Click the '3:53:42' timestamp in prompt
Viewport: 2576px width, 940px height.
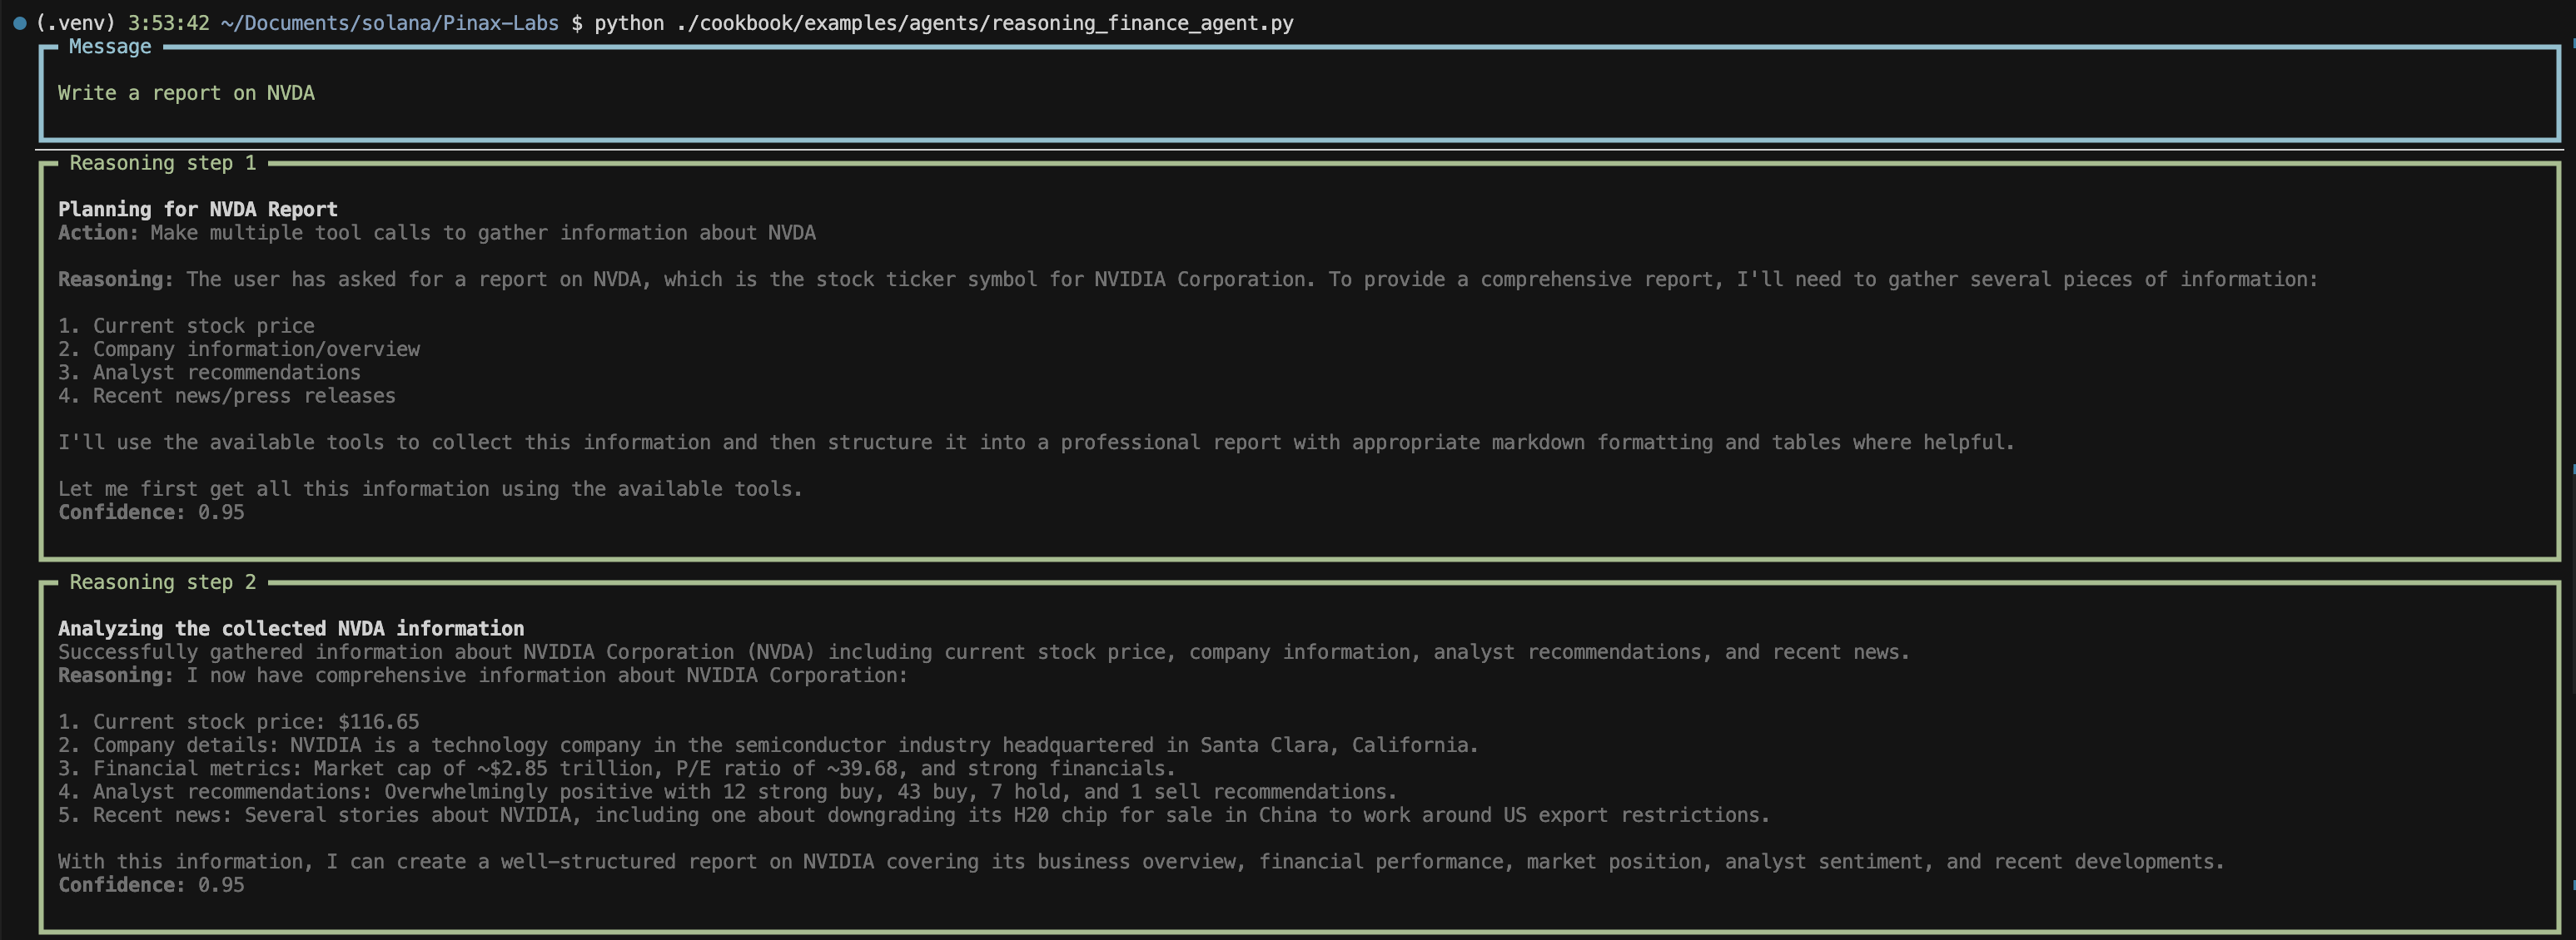pos(168,23)
